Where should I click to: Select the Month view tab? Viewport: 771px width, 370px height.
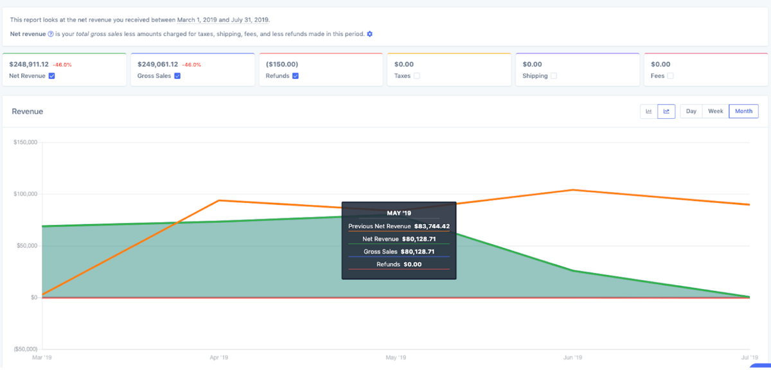click(x=743, y=110)
